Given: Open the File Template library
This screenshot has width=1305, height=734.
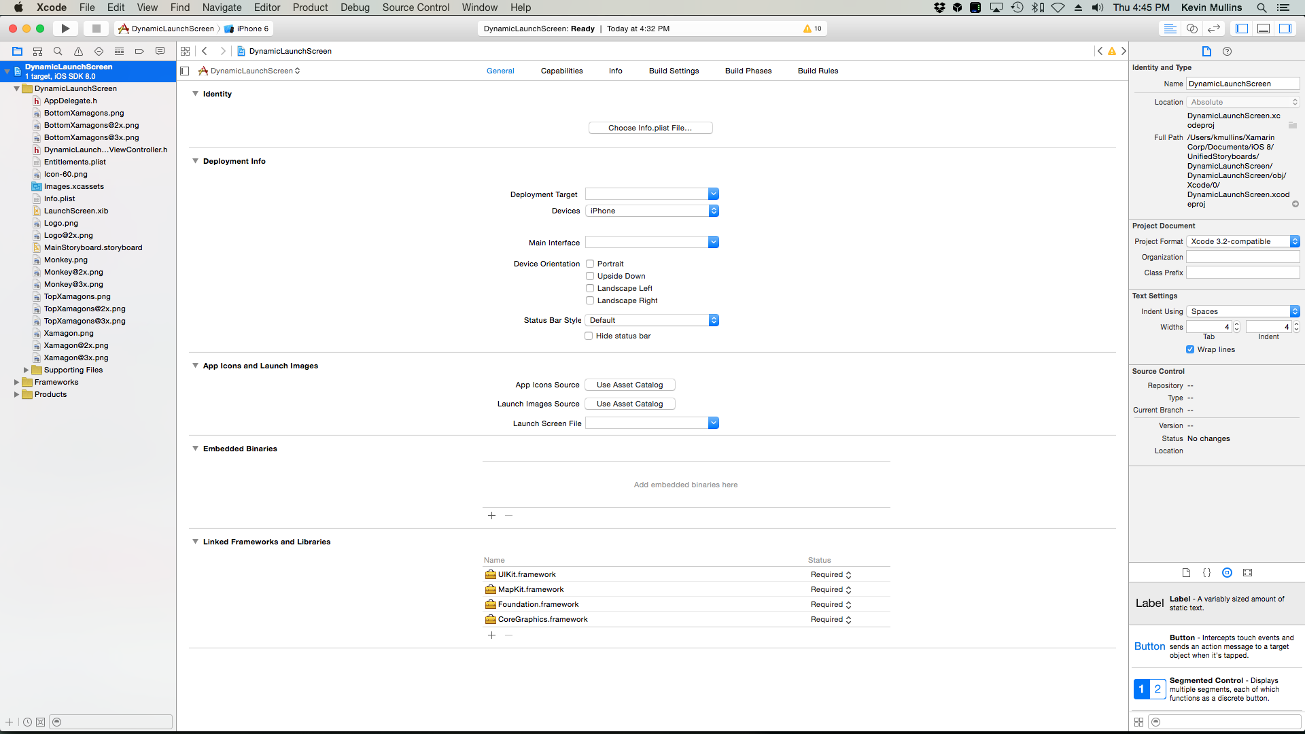Looking at the screenshot, I should 1186,572.
